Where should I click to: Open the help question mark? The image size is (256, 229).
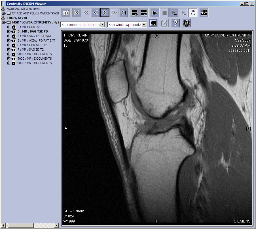pyautogui.click(x=175, y=23)
